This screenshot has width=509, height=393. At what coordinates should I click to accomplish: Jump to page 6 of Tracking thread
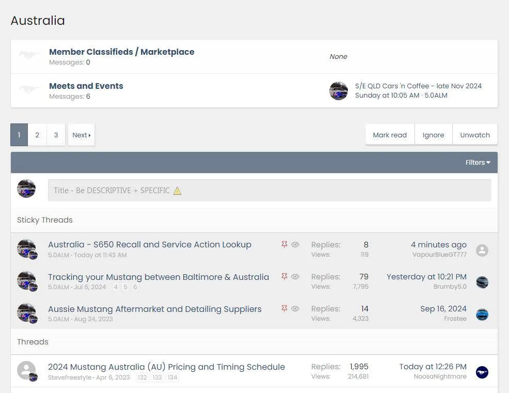[x=135, y=287]
